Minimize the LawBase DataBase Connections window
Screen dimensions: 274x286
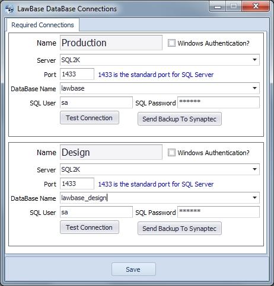[218, 7]
